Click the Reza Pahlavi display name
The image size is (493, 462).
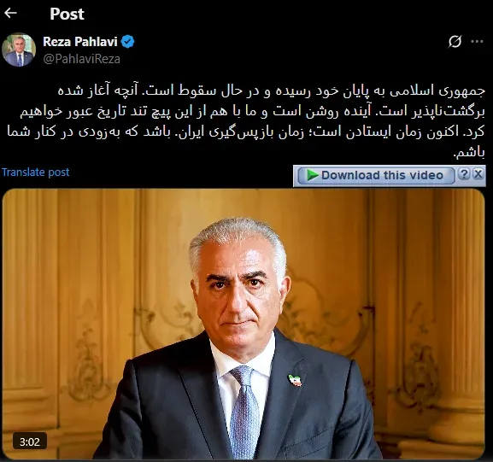click(x=79, y=42)
